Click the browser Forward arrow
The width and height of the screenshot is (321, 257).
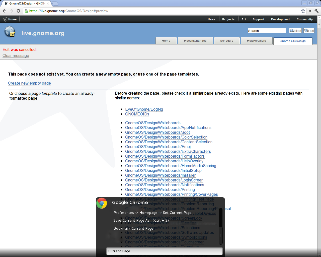[x=11, y=11]
